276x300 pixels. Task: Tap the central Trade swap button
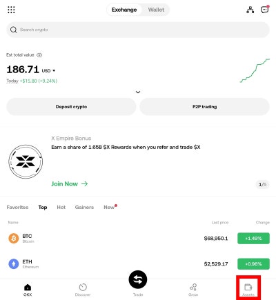click(x=138, y=279)
